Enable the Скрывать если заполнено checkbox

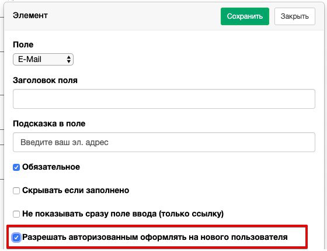[16, 191]
